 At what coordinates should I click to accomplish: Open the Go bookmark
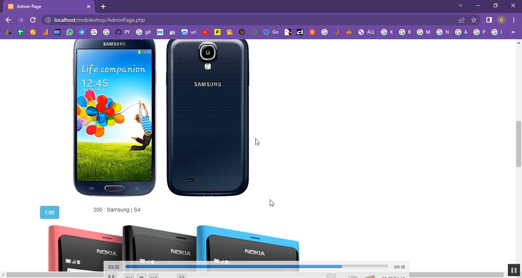point(271,32)
